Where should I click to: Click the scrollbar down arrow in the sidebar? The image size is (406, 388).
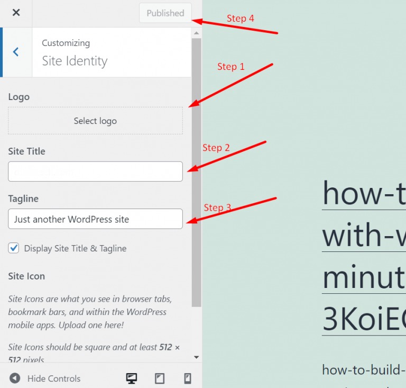pyautogui.click(x=197, y=358)
